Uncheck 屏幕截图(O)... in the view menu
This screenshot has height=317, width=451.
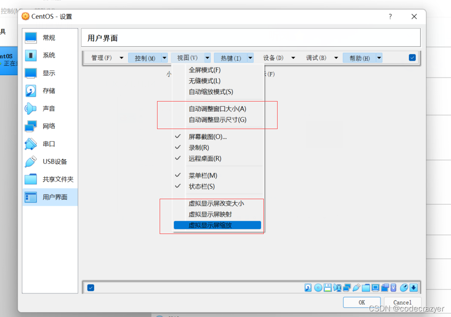pyautogui.click(x=218, y=136)
